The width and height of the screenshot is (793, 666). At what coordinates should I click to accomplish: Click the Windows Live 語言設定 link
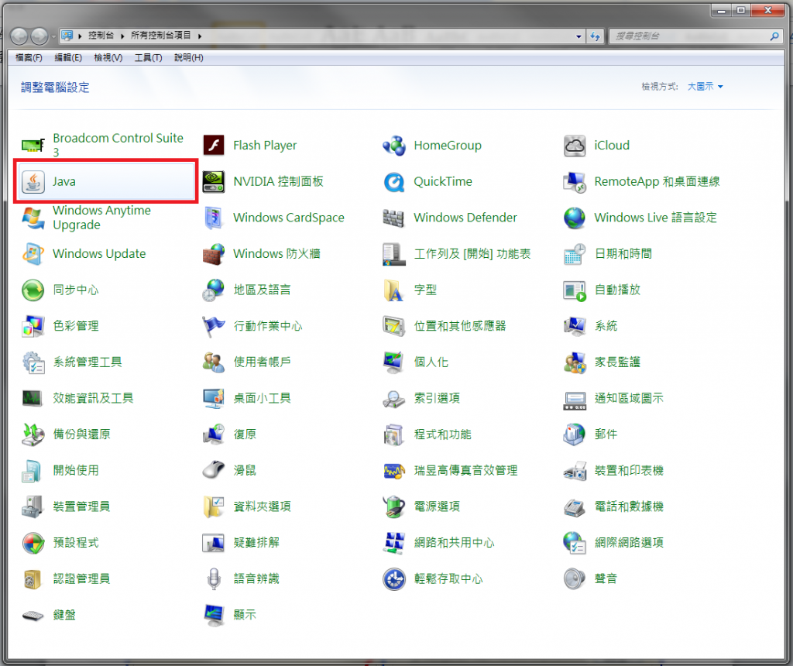coord(655,218)
